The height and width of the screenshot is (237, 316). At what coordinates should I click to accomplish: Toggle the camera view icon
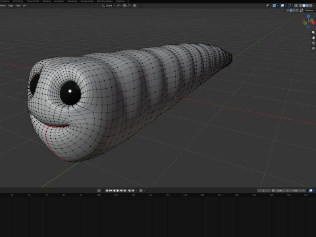pyautogui.click(x=313, y=43)
